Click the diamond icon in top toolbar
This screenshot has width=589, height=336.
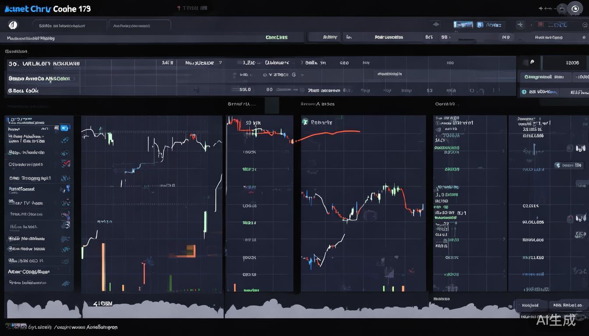435,25
